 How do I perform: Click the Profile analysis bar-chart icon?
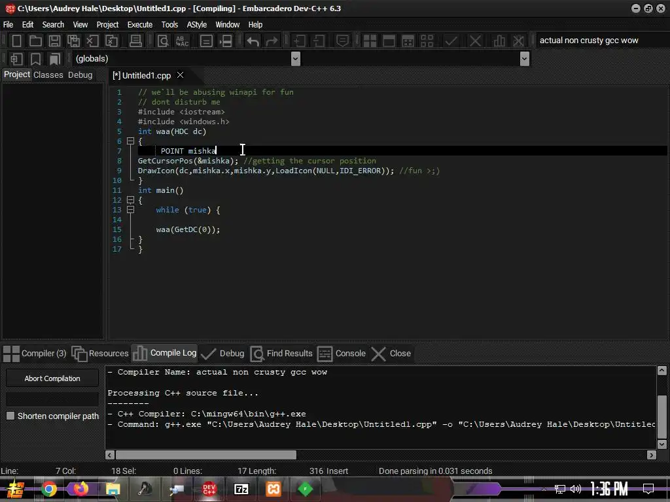tap(499, 41)
